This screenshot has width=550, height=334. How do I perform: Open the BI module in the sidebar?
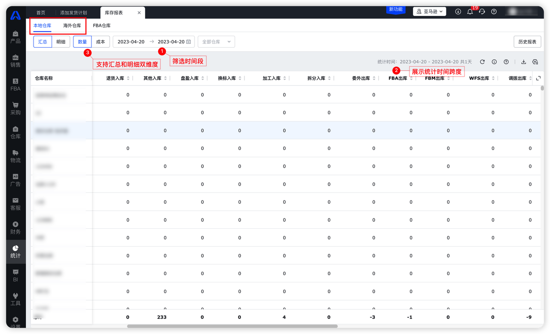click(15, 276)
